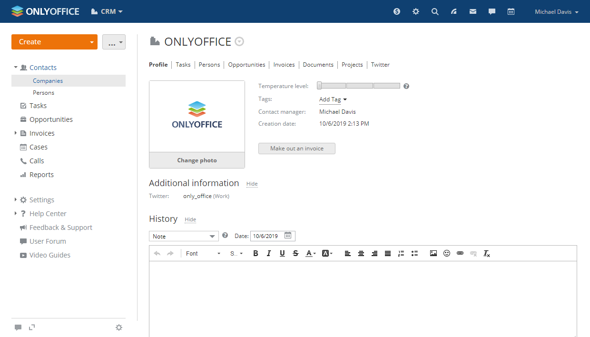
Task: Open the calendar icon in header
Action: (x=511, y=11)
